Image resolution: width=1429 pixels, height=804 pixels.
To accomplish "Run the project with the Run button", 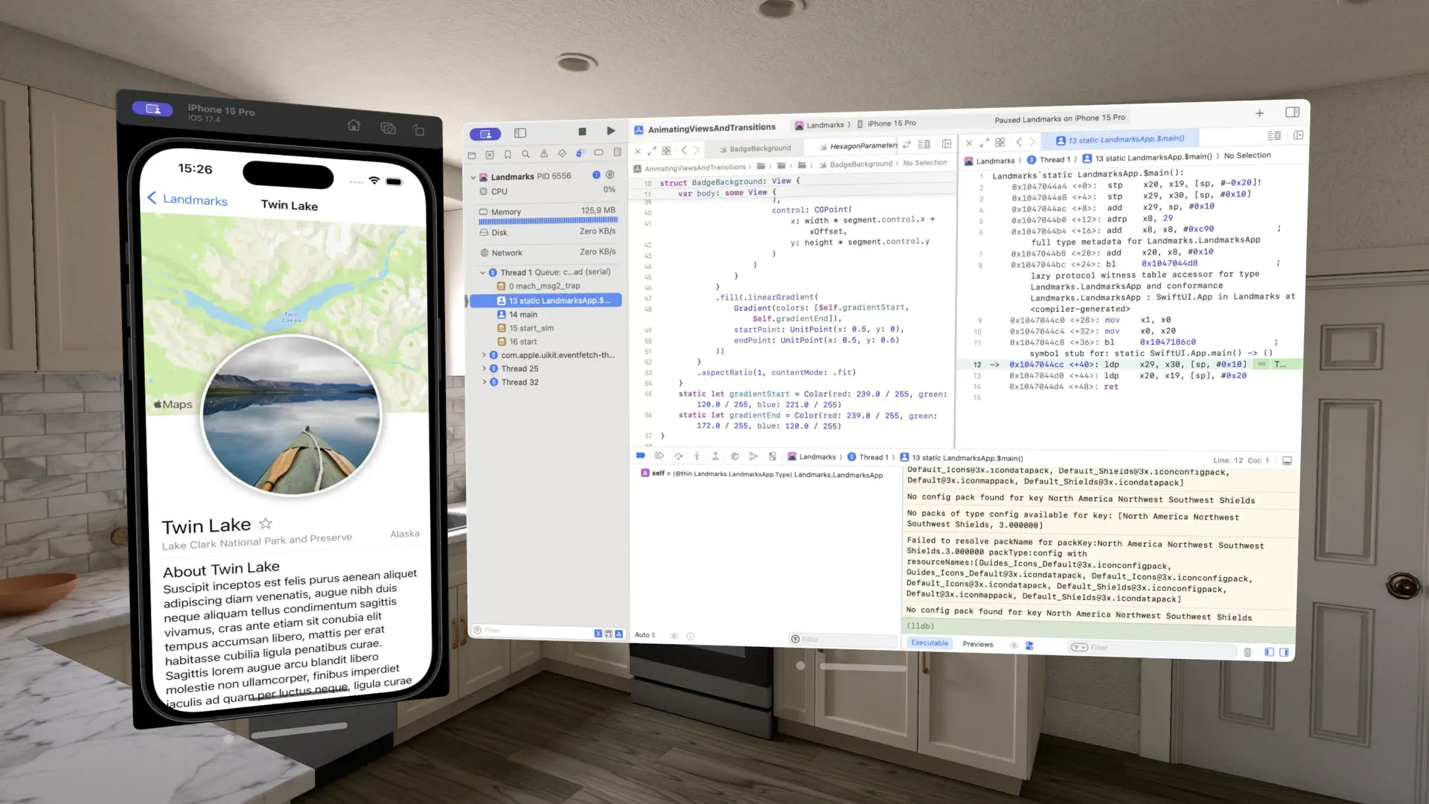I will (x=611, y=131).
